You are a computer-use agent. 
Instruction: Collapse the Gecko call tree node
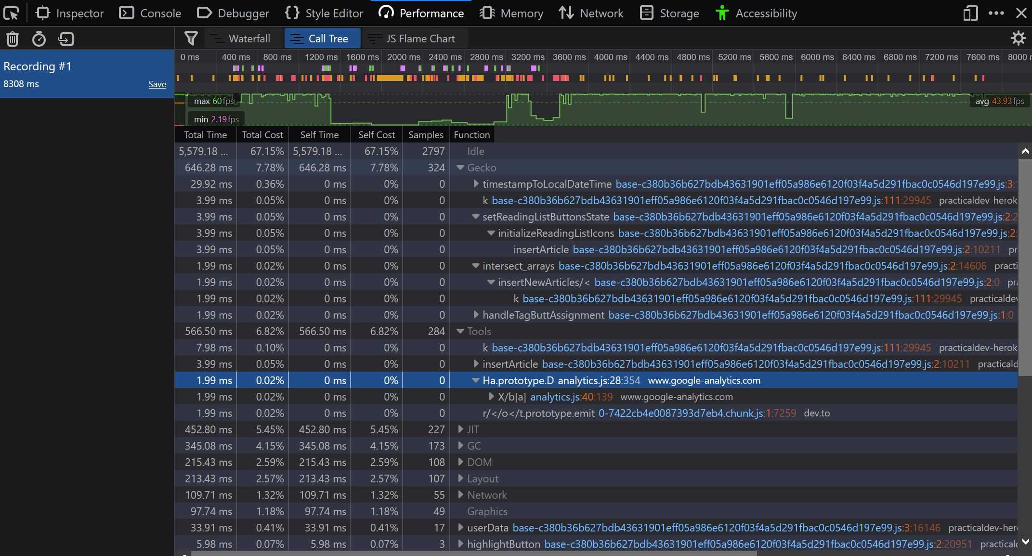[x=460, y=168]
